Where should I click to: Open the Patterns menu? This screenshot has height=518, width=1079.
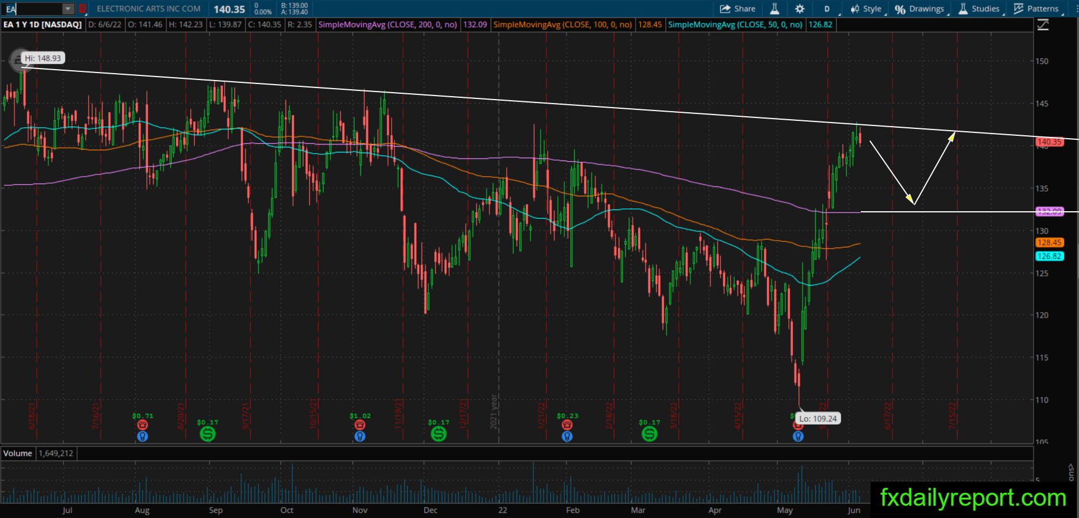pyautogui.click(x=1037, y=9)
